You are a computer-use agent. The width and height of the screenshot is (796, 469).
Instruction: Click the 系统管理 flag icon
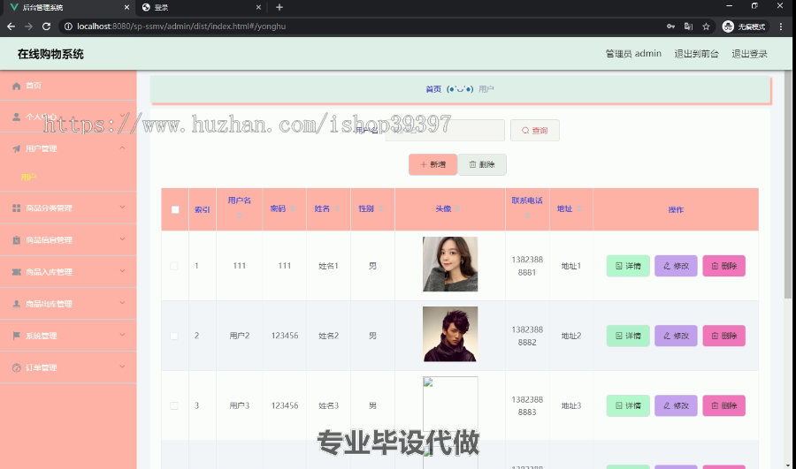pyautogui.click(x=16, y=336)
